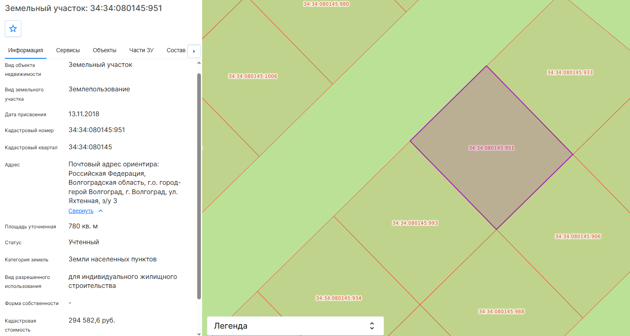Click the scrollbar's up arrow
630x336 pixels.
coord(199,63)
